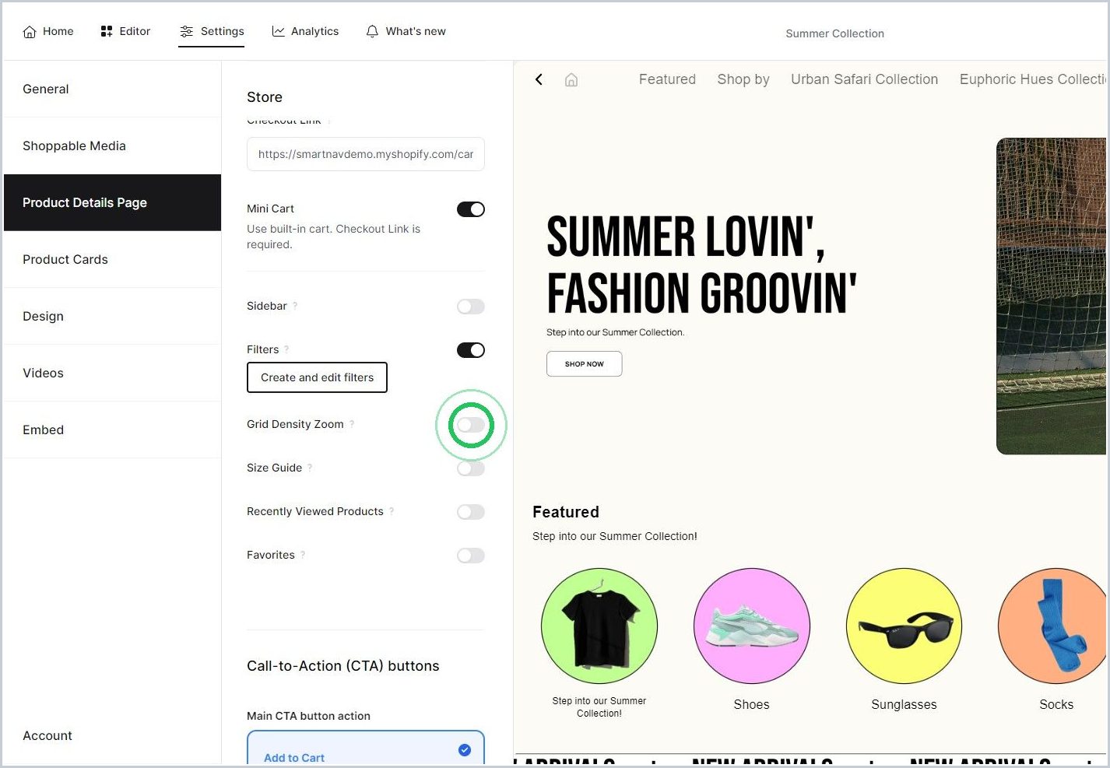Open Design settings section
Screen dimensions: 1110x768
112,316
